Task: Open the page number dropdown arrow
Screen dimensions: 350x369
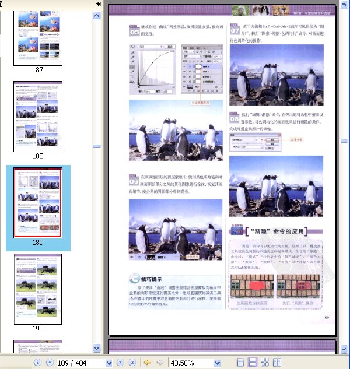Action: tap(109, 363)
